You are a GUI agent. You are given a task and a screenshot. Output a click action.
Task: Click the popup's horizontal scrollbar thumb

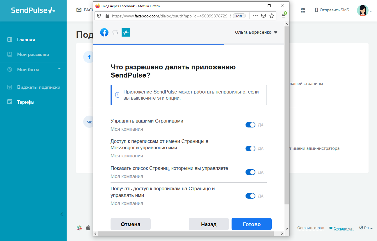186,233
